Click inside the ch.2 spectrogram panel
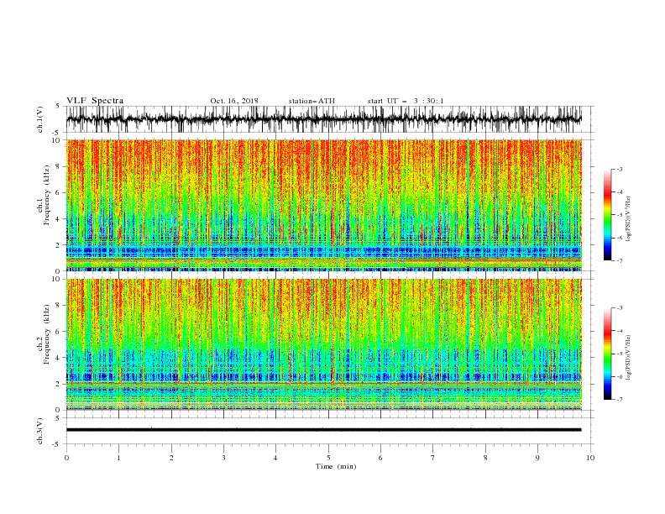The width and height of the screenshot is (665, 514). (x=323, y=344)
